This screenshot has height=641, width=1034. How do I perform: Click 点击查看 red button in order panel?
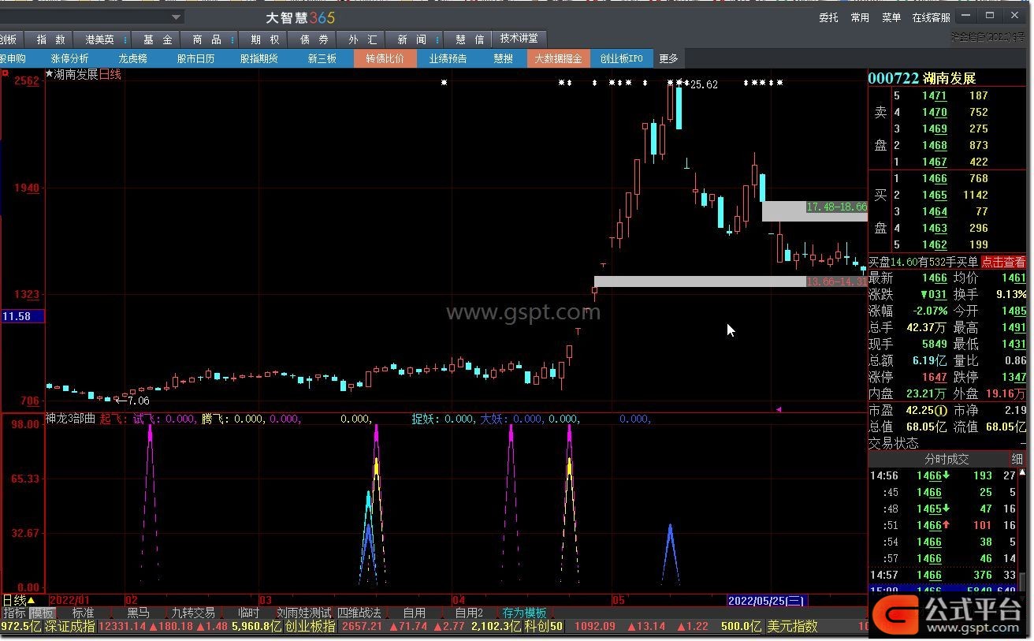(1003, 262)
